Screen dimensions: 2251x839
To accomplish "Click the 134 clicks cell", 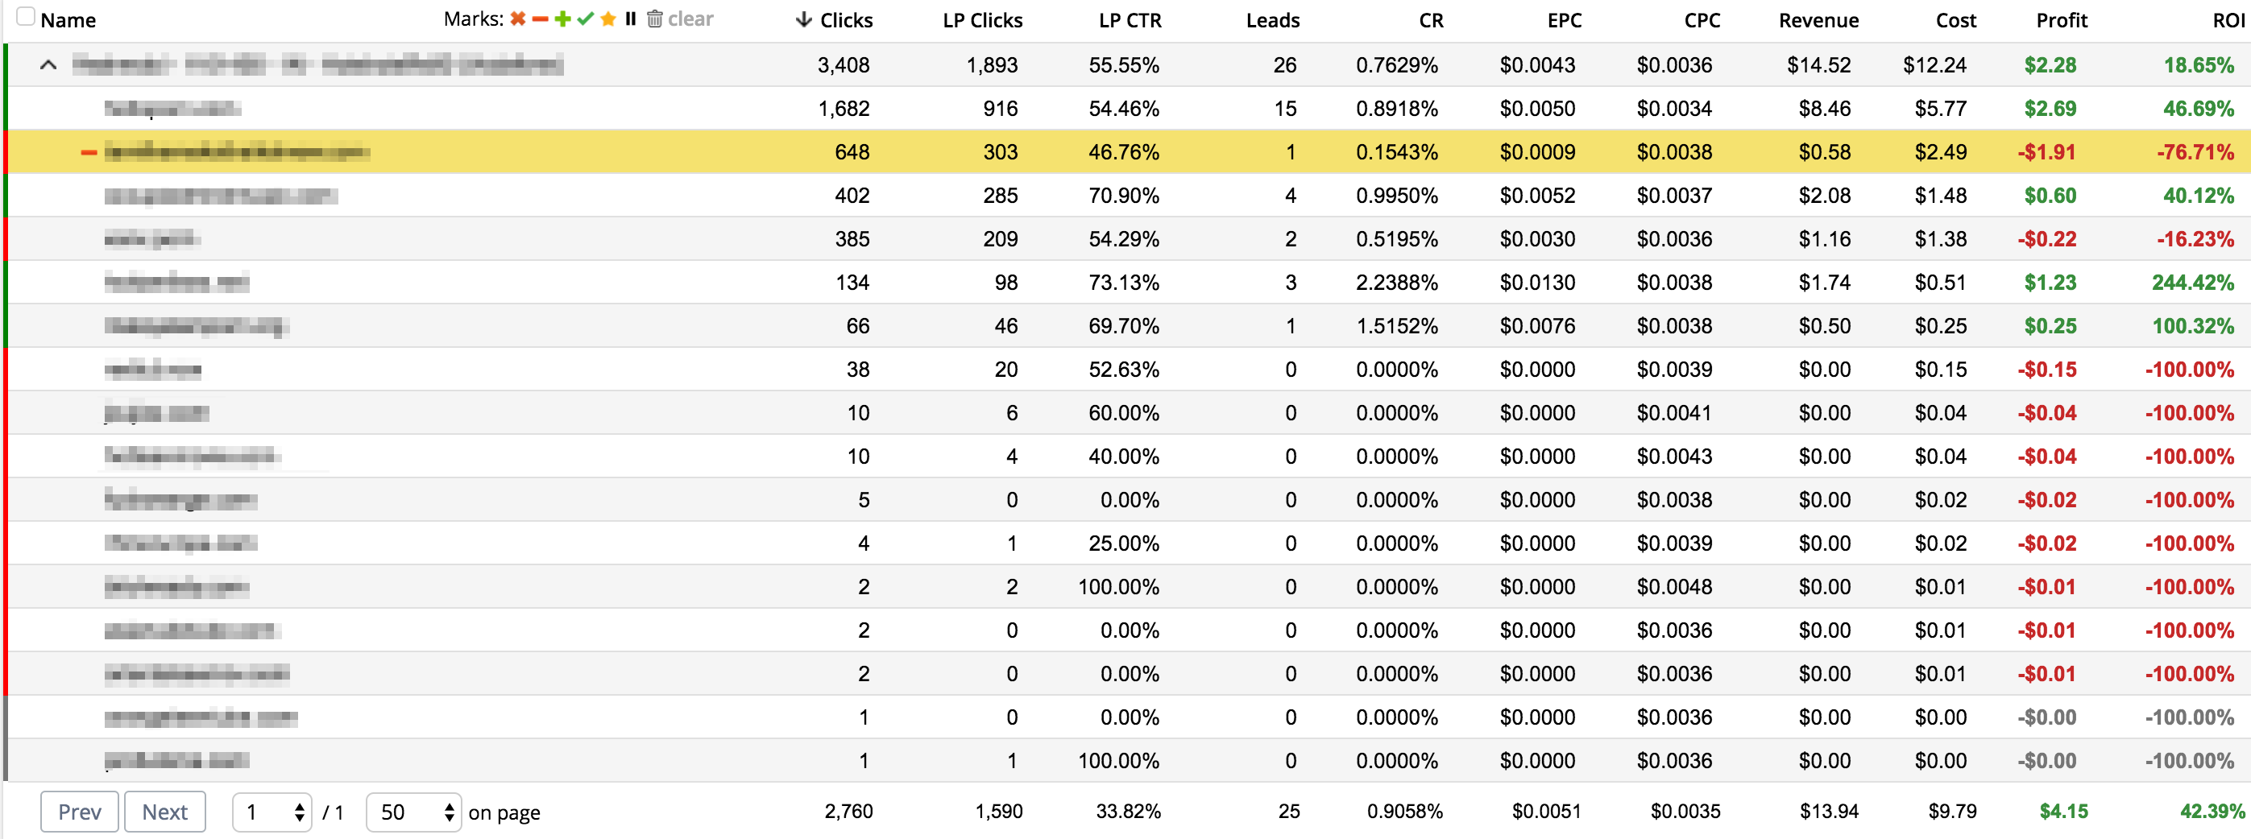I will (x=852, y=283).
